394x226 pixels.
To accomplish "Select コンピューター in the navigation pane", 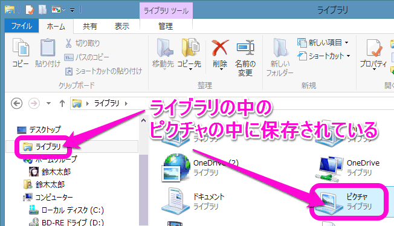I will [x=48, y=197].
